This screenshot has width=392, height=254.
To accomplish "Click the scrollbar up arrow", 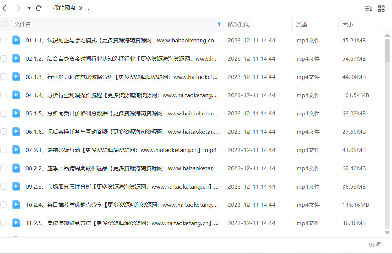I will [x=387, y=35].
